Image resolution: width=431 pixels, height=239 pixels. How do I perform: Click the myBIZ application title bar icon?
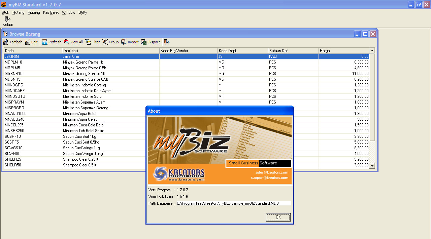click(x=4, y=4)
